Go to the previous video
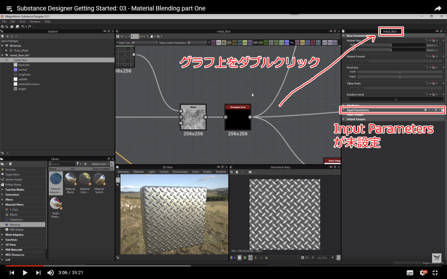The height and width of the screenshot is (279, 447). 12,272
